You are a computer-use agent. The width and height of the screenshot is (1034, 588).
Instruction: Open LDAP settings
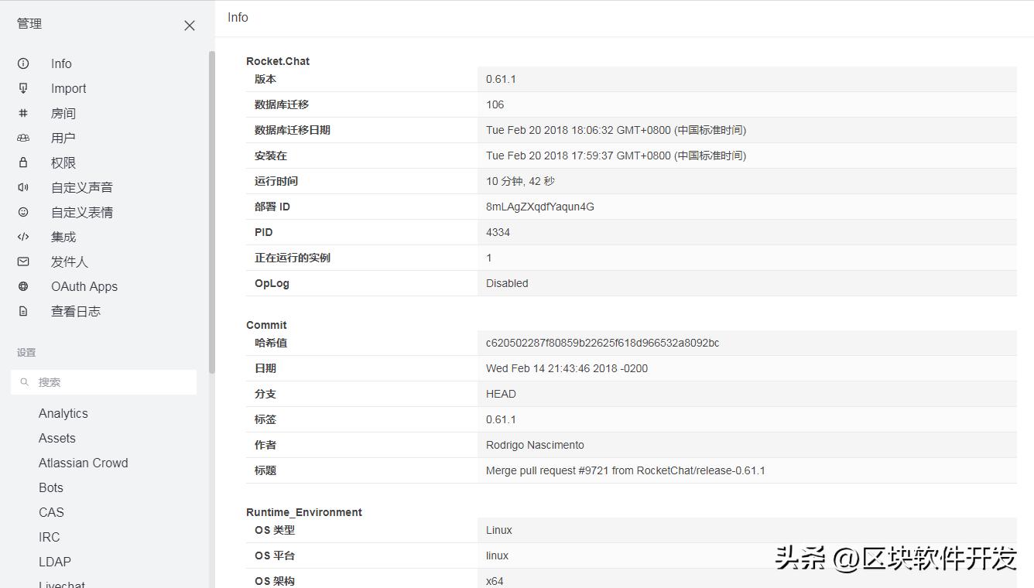tap(55, 562)
